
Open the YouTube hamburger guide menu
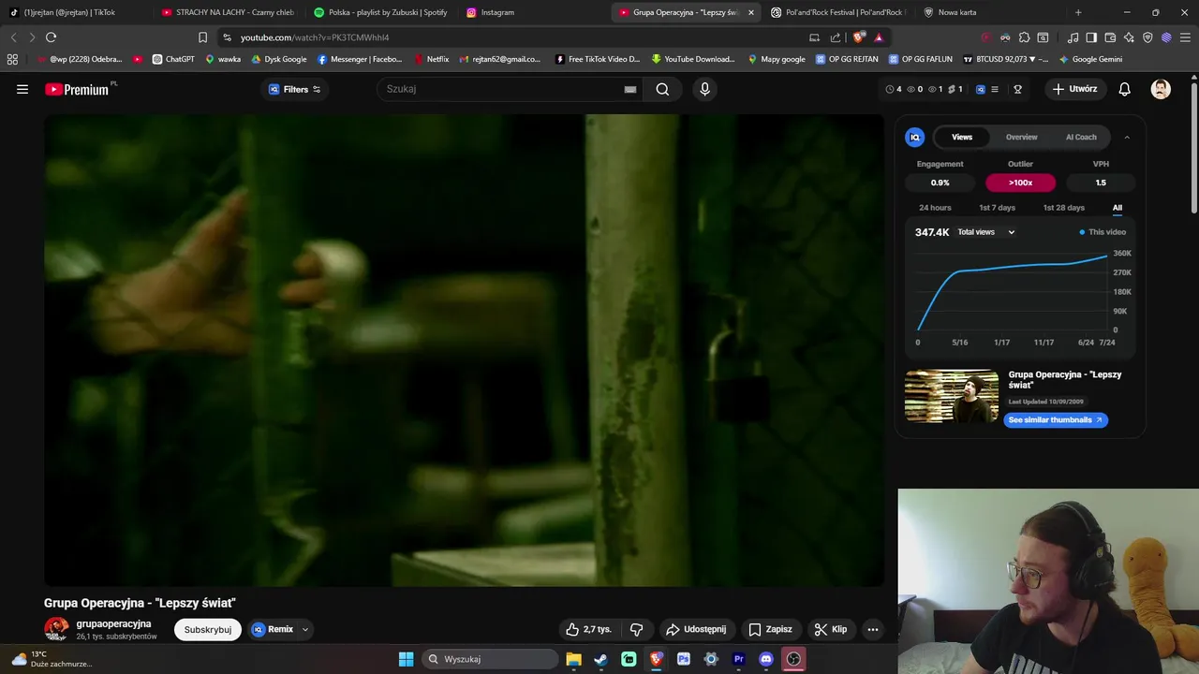pos(22,89)
